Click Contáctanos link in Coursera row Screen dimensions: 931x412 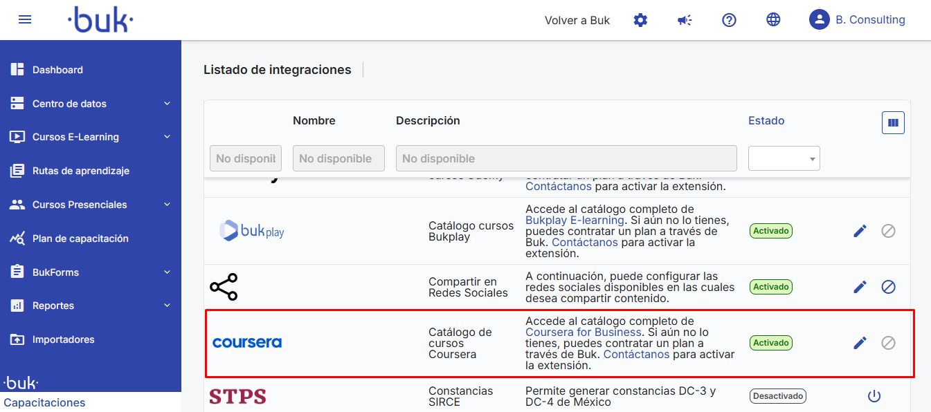[x=637, y=354]
